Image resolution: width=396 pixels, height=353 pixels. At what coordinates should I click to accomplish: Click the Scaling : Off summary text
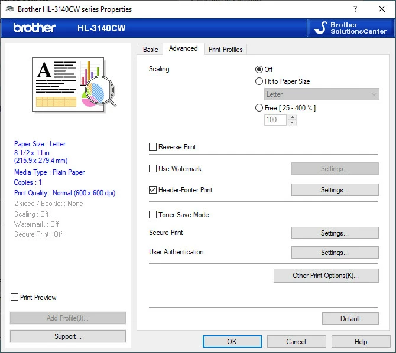[x=31, y=214]
